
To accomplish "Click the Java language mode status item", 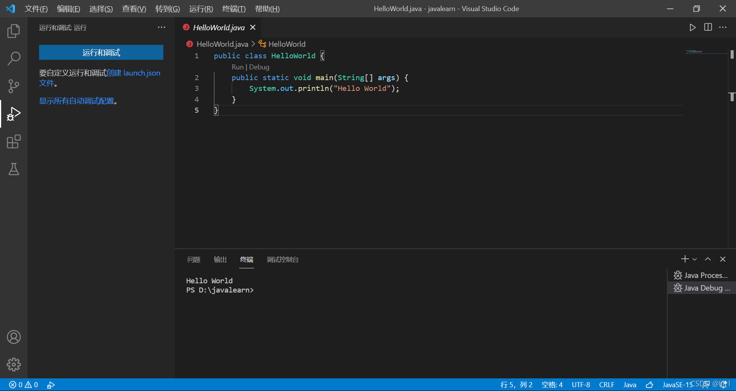I will tap(629, 385).
